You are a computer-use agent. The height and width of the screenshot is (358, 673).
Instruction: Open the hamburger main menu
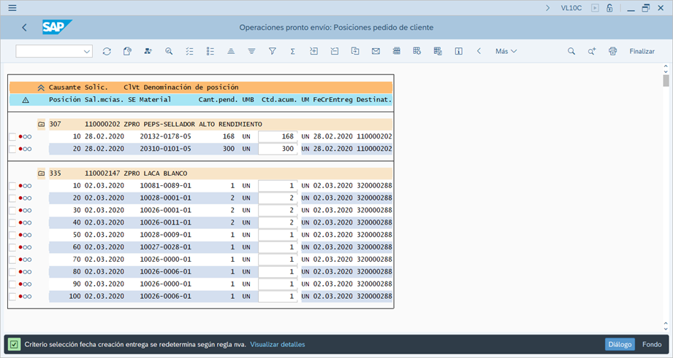tap(12, 8)
